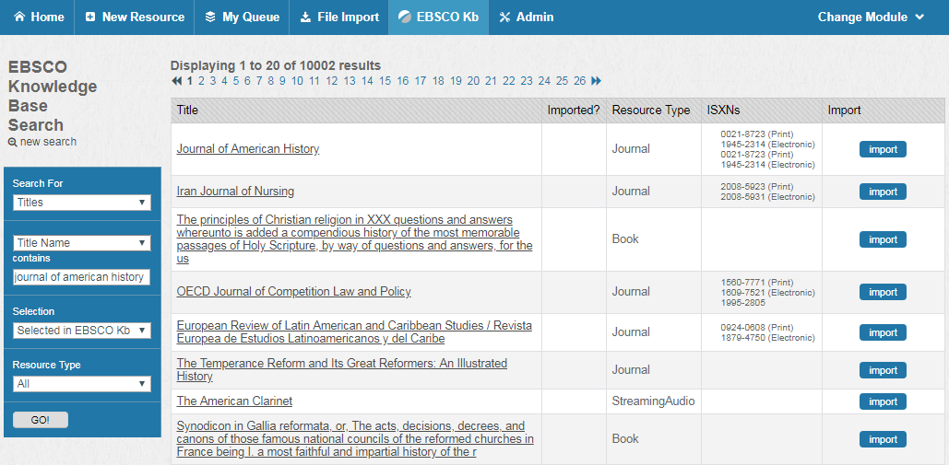The height and width of the screenshot is (465, 949).
Task: Import The American Clarinet
Action: click(883, 401)
